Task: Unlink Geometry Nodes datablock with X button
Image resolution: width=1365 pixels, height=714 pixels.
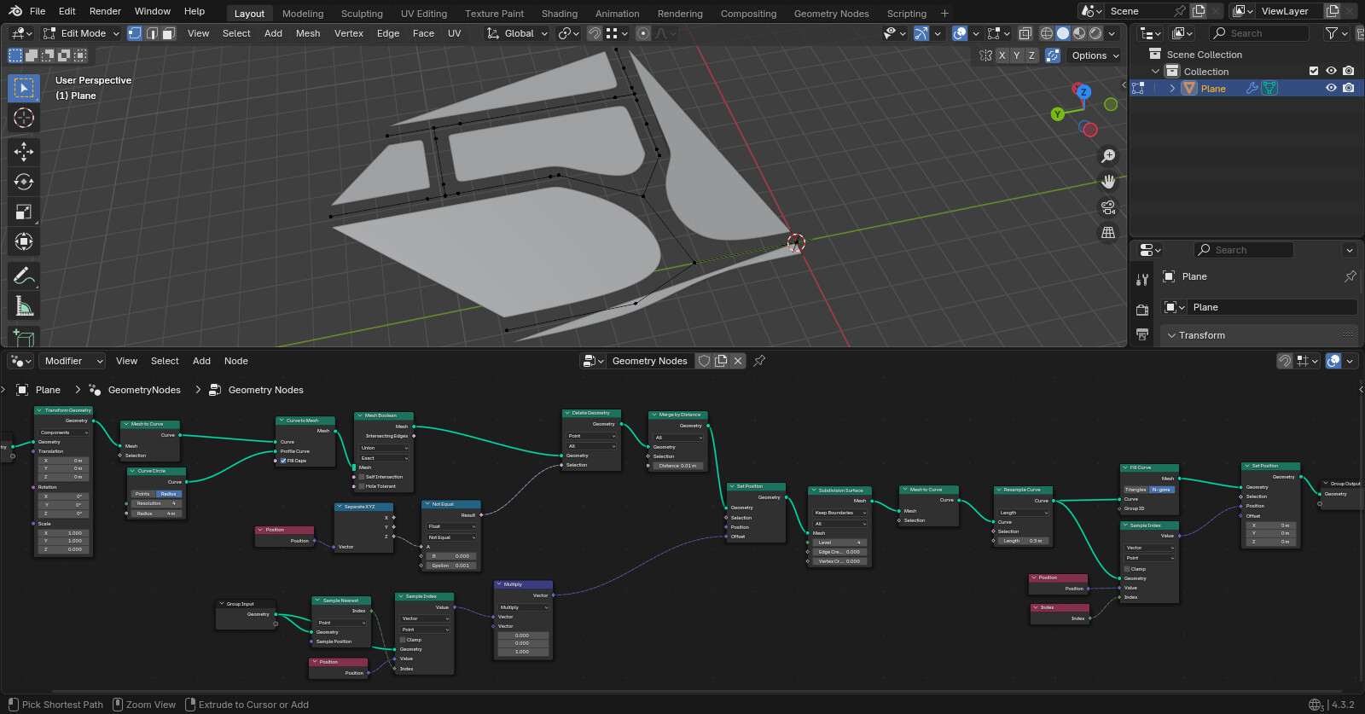Action: coord(738,361)
